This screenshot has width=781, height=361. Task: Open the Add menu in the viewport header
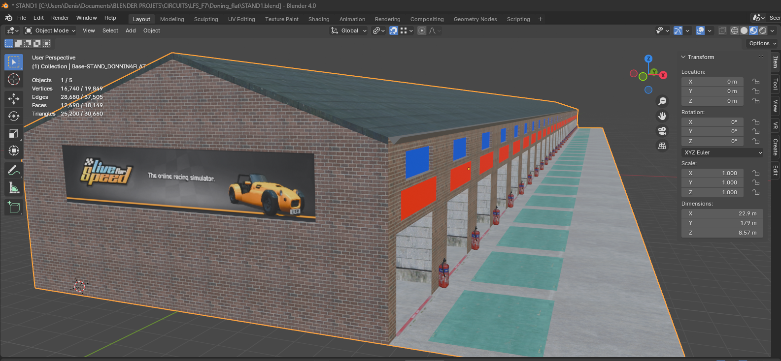pos(131,30)
